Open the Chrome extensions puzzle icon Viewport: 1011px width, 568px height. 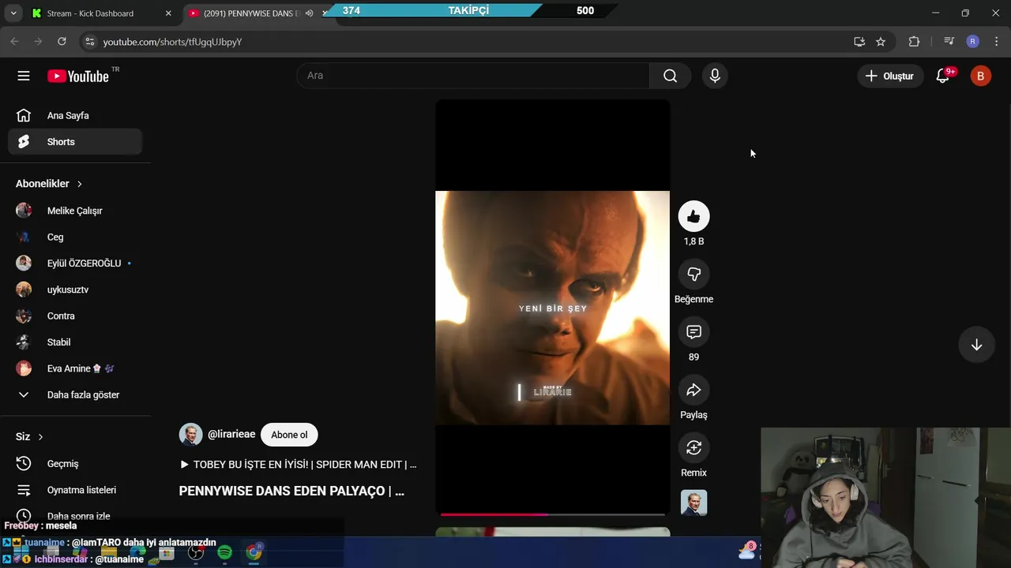[x=914, y=42]
